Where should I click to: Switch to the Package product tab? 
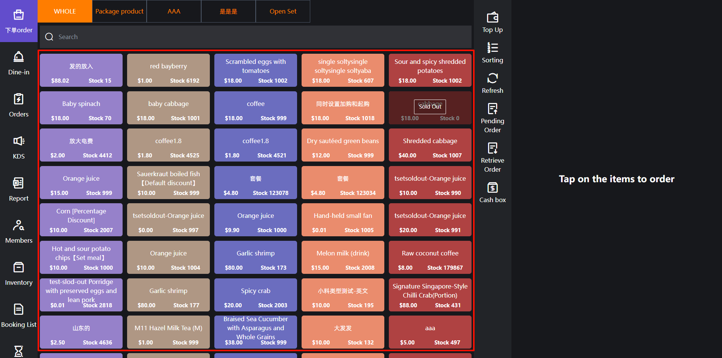pyautogui.click(x=119, y=11)
